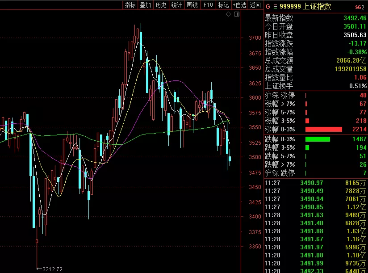
Task: Click the 跌幅 0-3% count 1487
Action: 360,139
